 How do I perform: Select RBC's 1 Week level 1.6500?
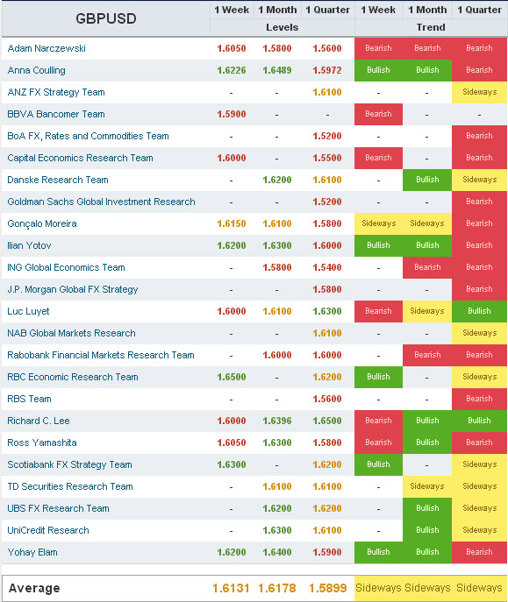pos(232,377)
